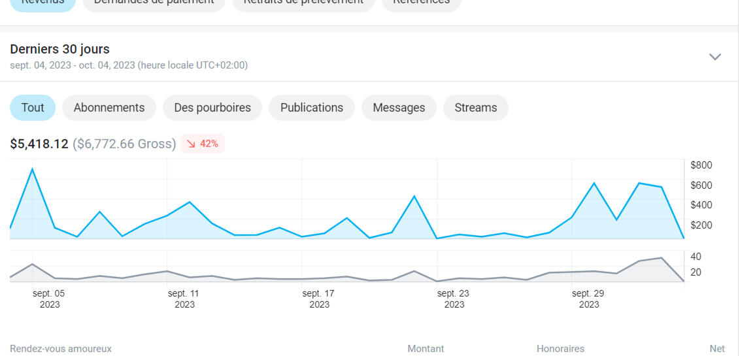Click the Honoraires column header
The image size is (740, 356).
click(x=560, y=349)
